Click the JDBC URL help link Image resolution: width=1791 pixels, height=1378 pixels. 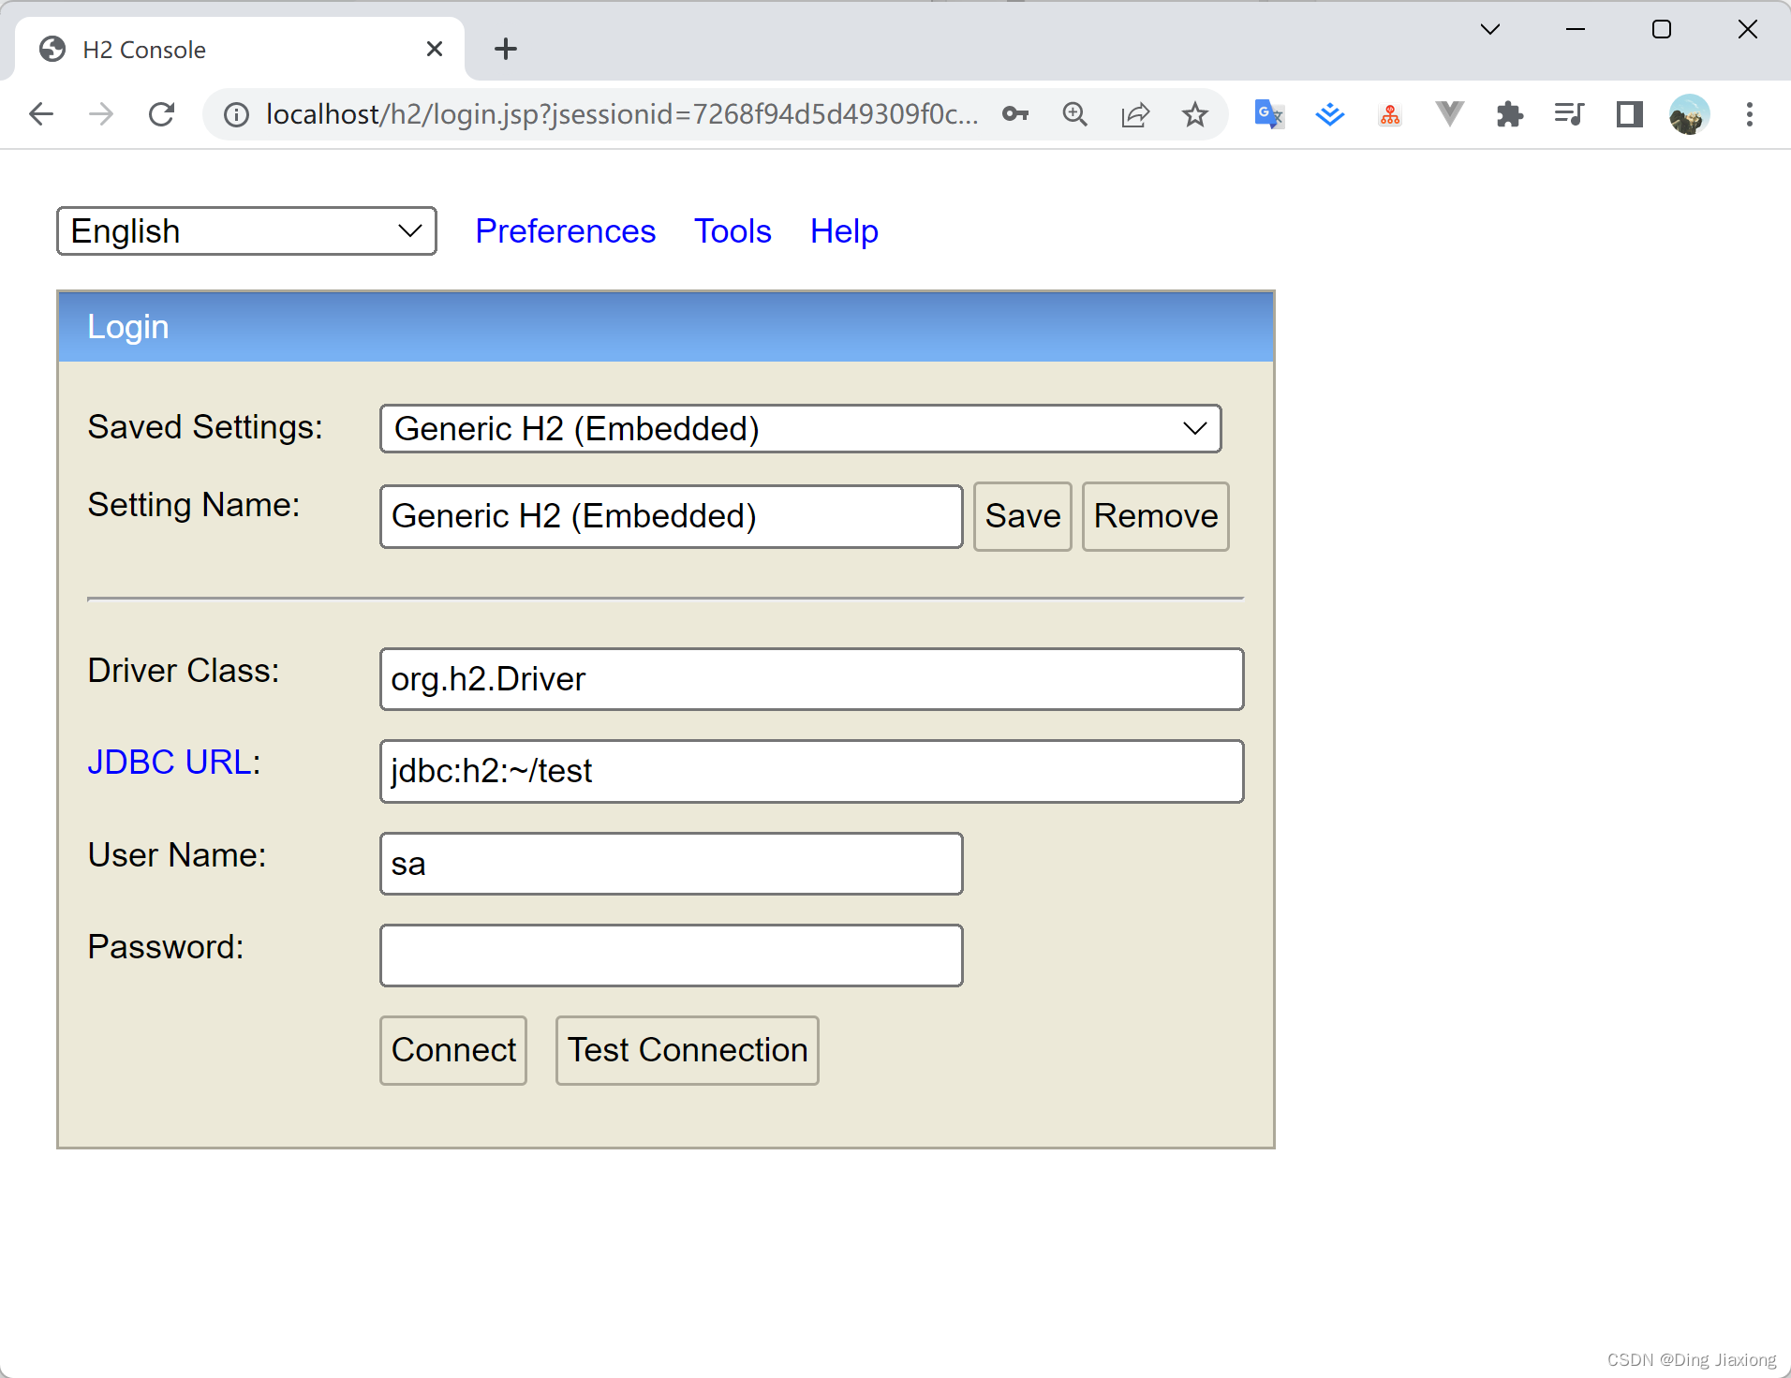170,763
